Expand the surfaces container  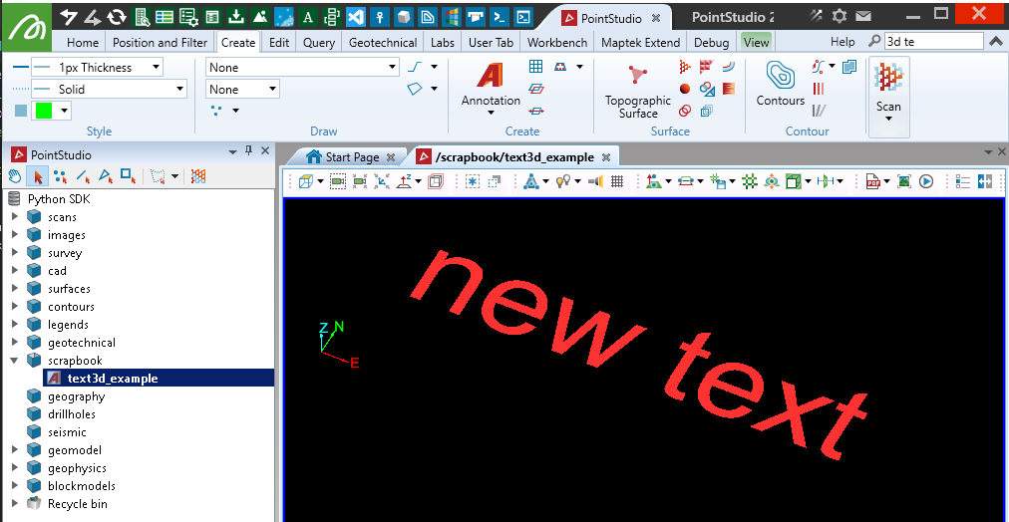coord(15,289)
